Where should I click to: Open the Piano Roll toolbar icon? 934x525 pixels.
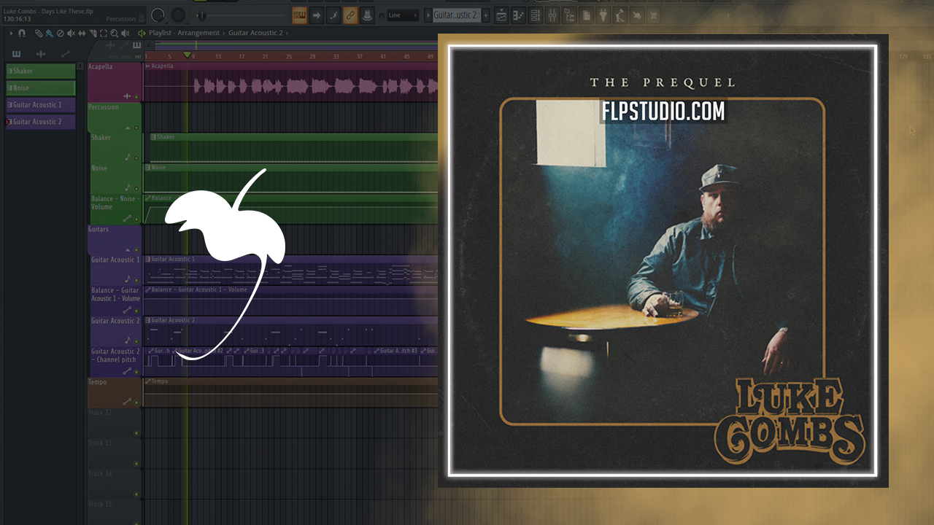519,15
